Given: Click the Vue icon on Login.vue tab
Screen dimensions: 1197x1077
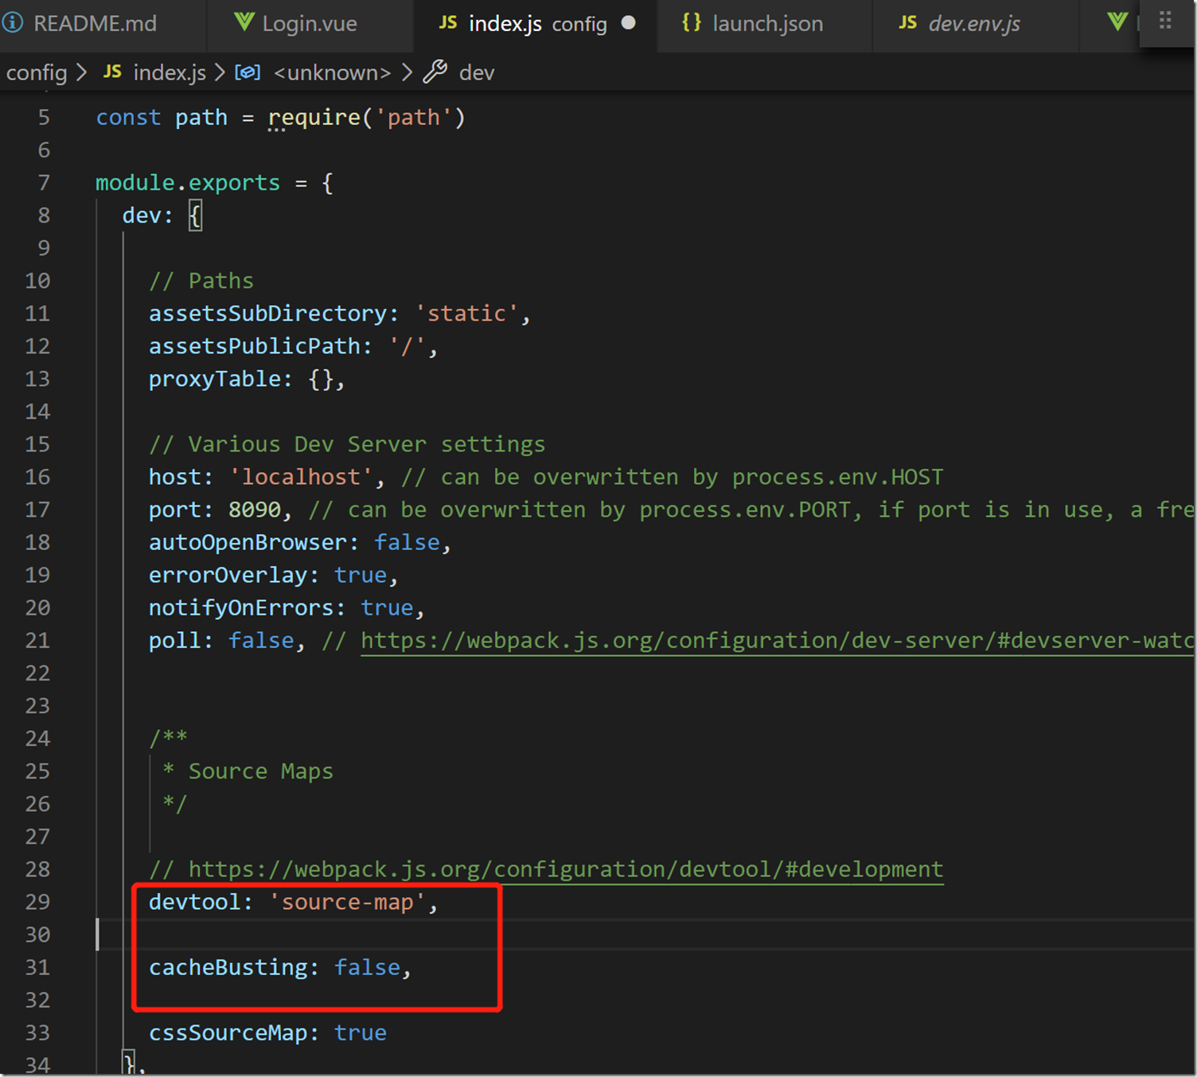Looking at the screenshot, I should pyautogui.click(x=244, y=21).
